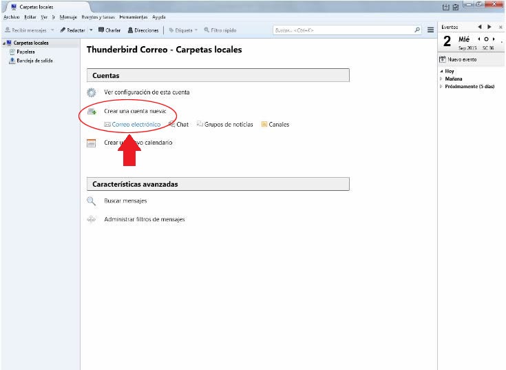Go to next day in today pane
This screenshot has height=370, width=506.
pyautogui.click(x=494, y=39)
